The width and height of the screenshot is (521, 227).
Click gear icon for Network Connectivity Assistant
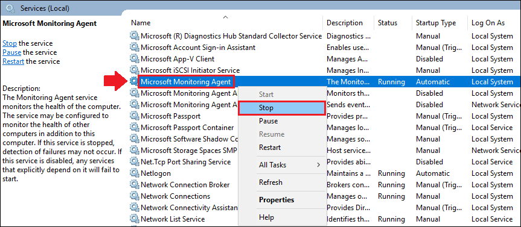pos(134,208)
